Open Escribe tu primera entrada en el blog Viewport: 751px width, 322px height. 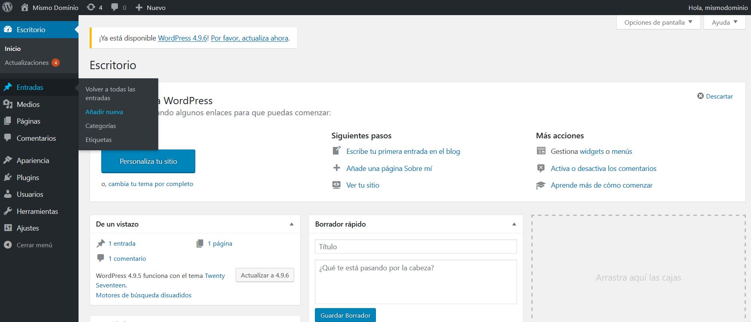click(403, 151)
